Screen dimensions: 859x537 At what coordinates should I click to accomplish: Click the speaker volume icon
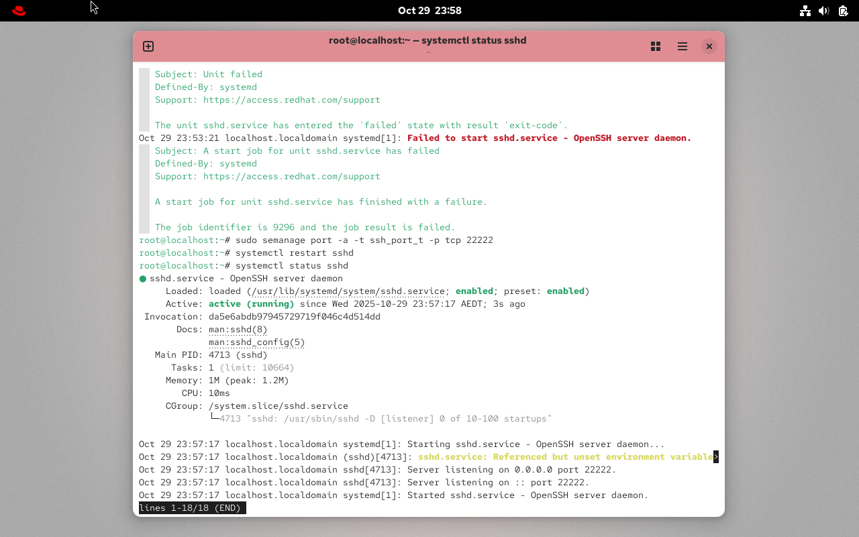coord(824,11)
